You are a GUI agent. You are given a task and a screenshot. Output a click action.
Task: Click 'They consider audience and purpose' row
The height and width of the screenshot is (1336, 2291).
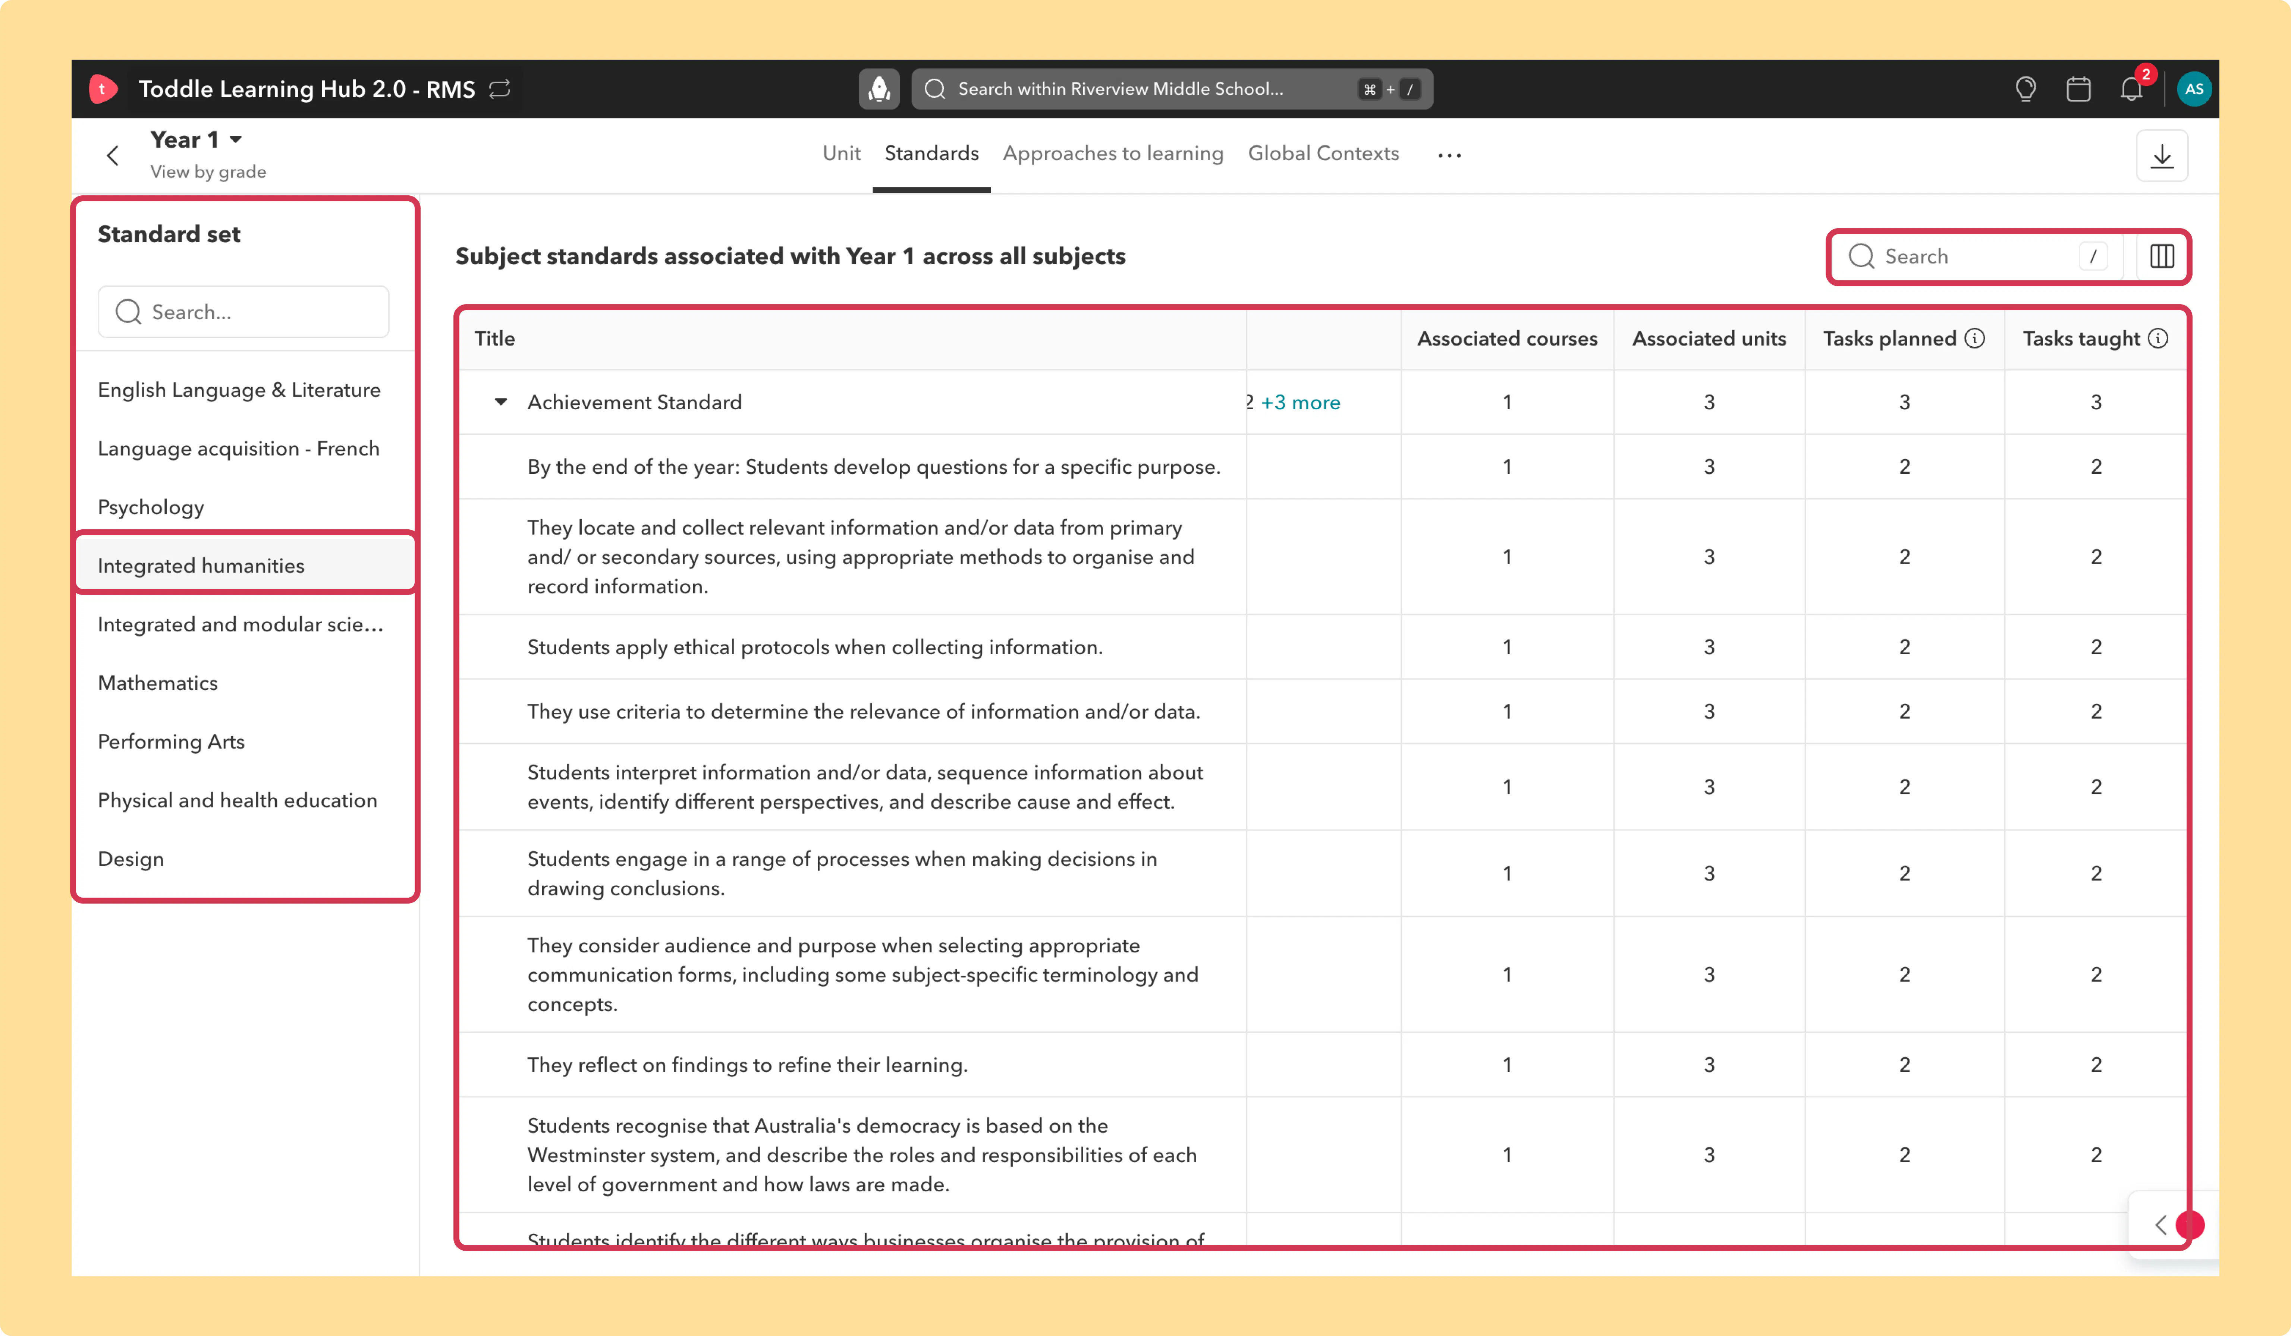pos(1322,974)
